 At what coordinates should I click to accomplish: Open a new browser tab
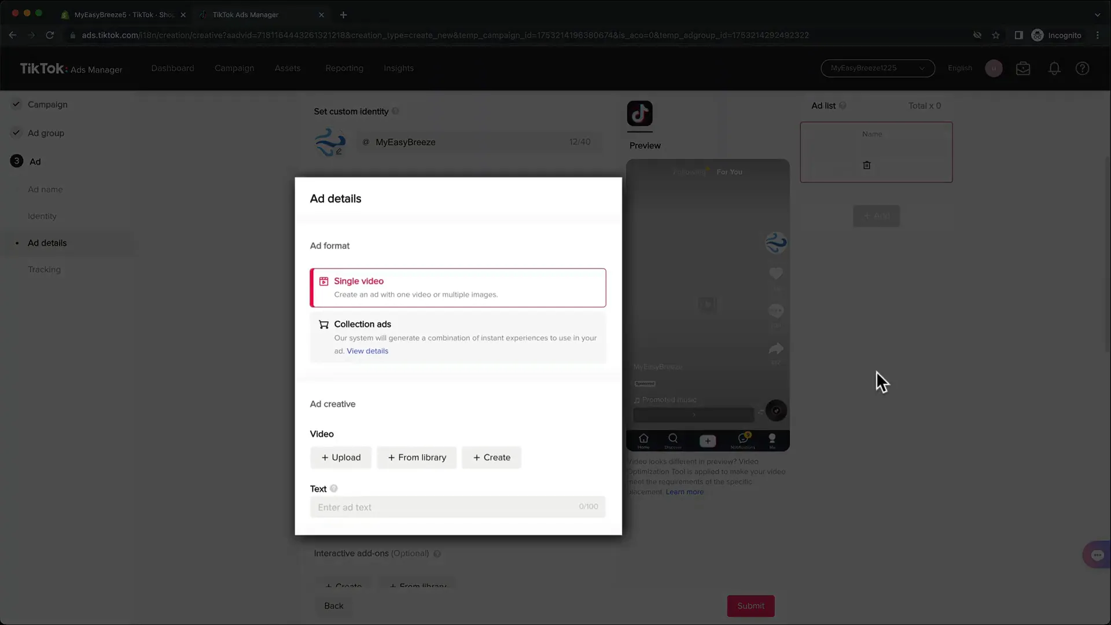(344, 14)
